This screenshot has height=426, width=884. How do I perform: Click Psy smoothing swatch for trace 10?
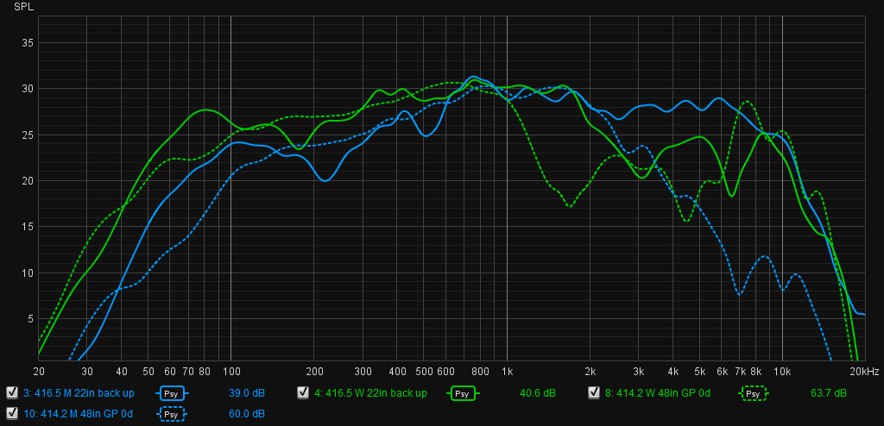172,414
